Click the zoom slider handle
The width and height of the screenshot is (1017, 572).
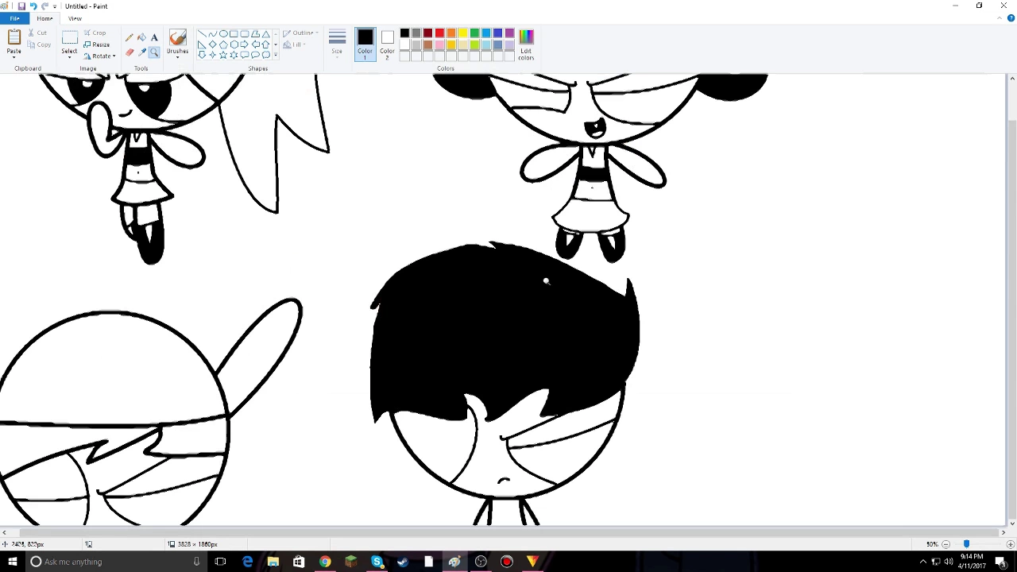[966, 544]
